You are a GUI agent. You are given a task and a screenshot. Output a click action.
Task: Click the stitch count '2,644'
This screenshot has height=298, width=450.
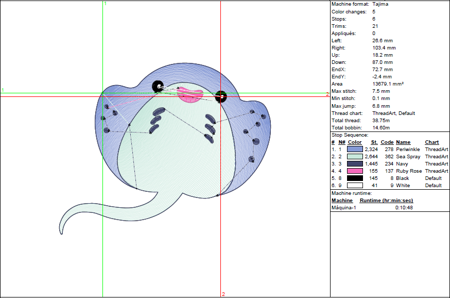point(371,157)
